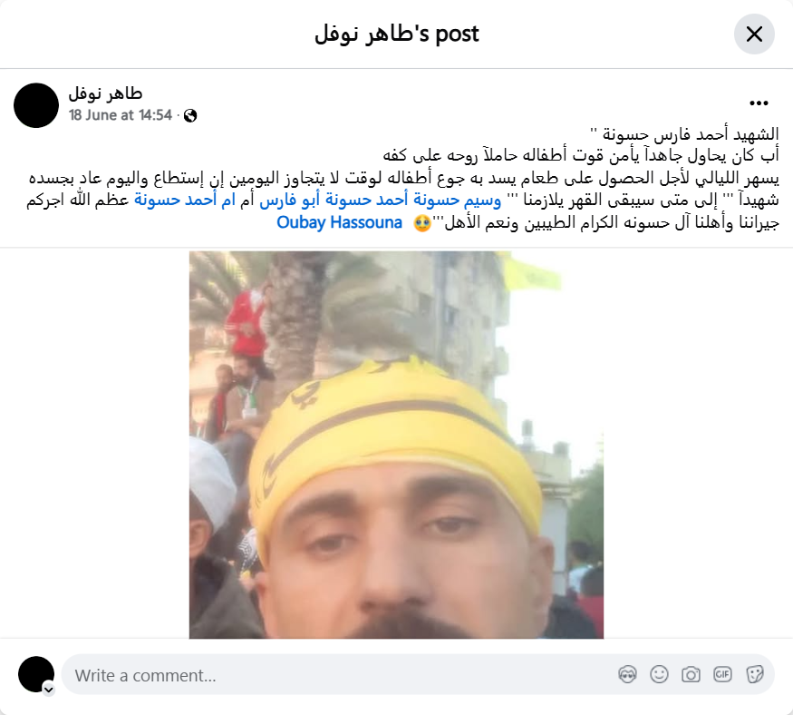Open the post photo in viewer

point(396,445)
